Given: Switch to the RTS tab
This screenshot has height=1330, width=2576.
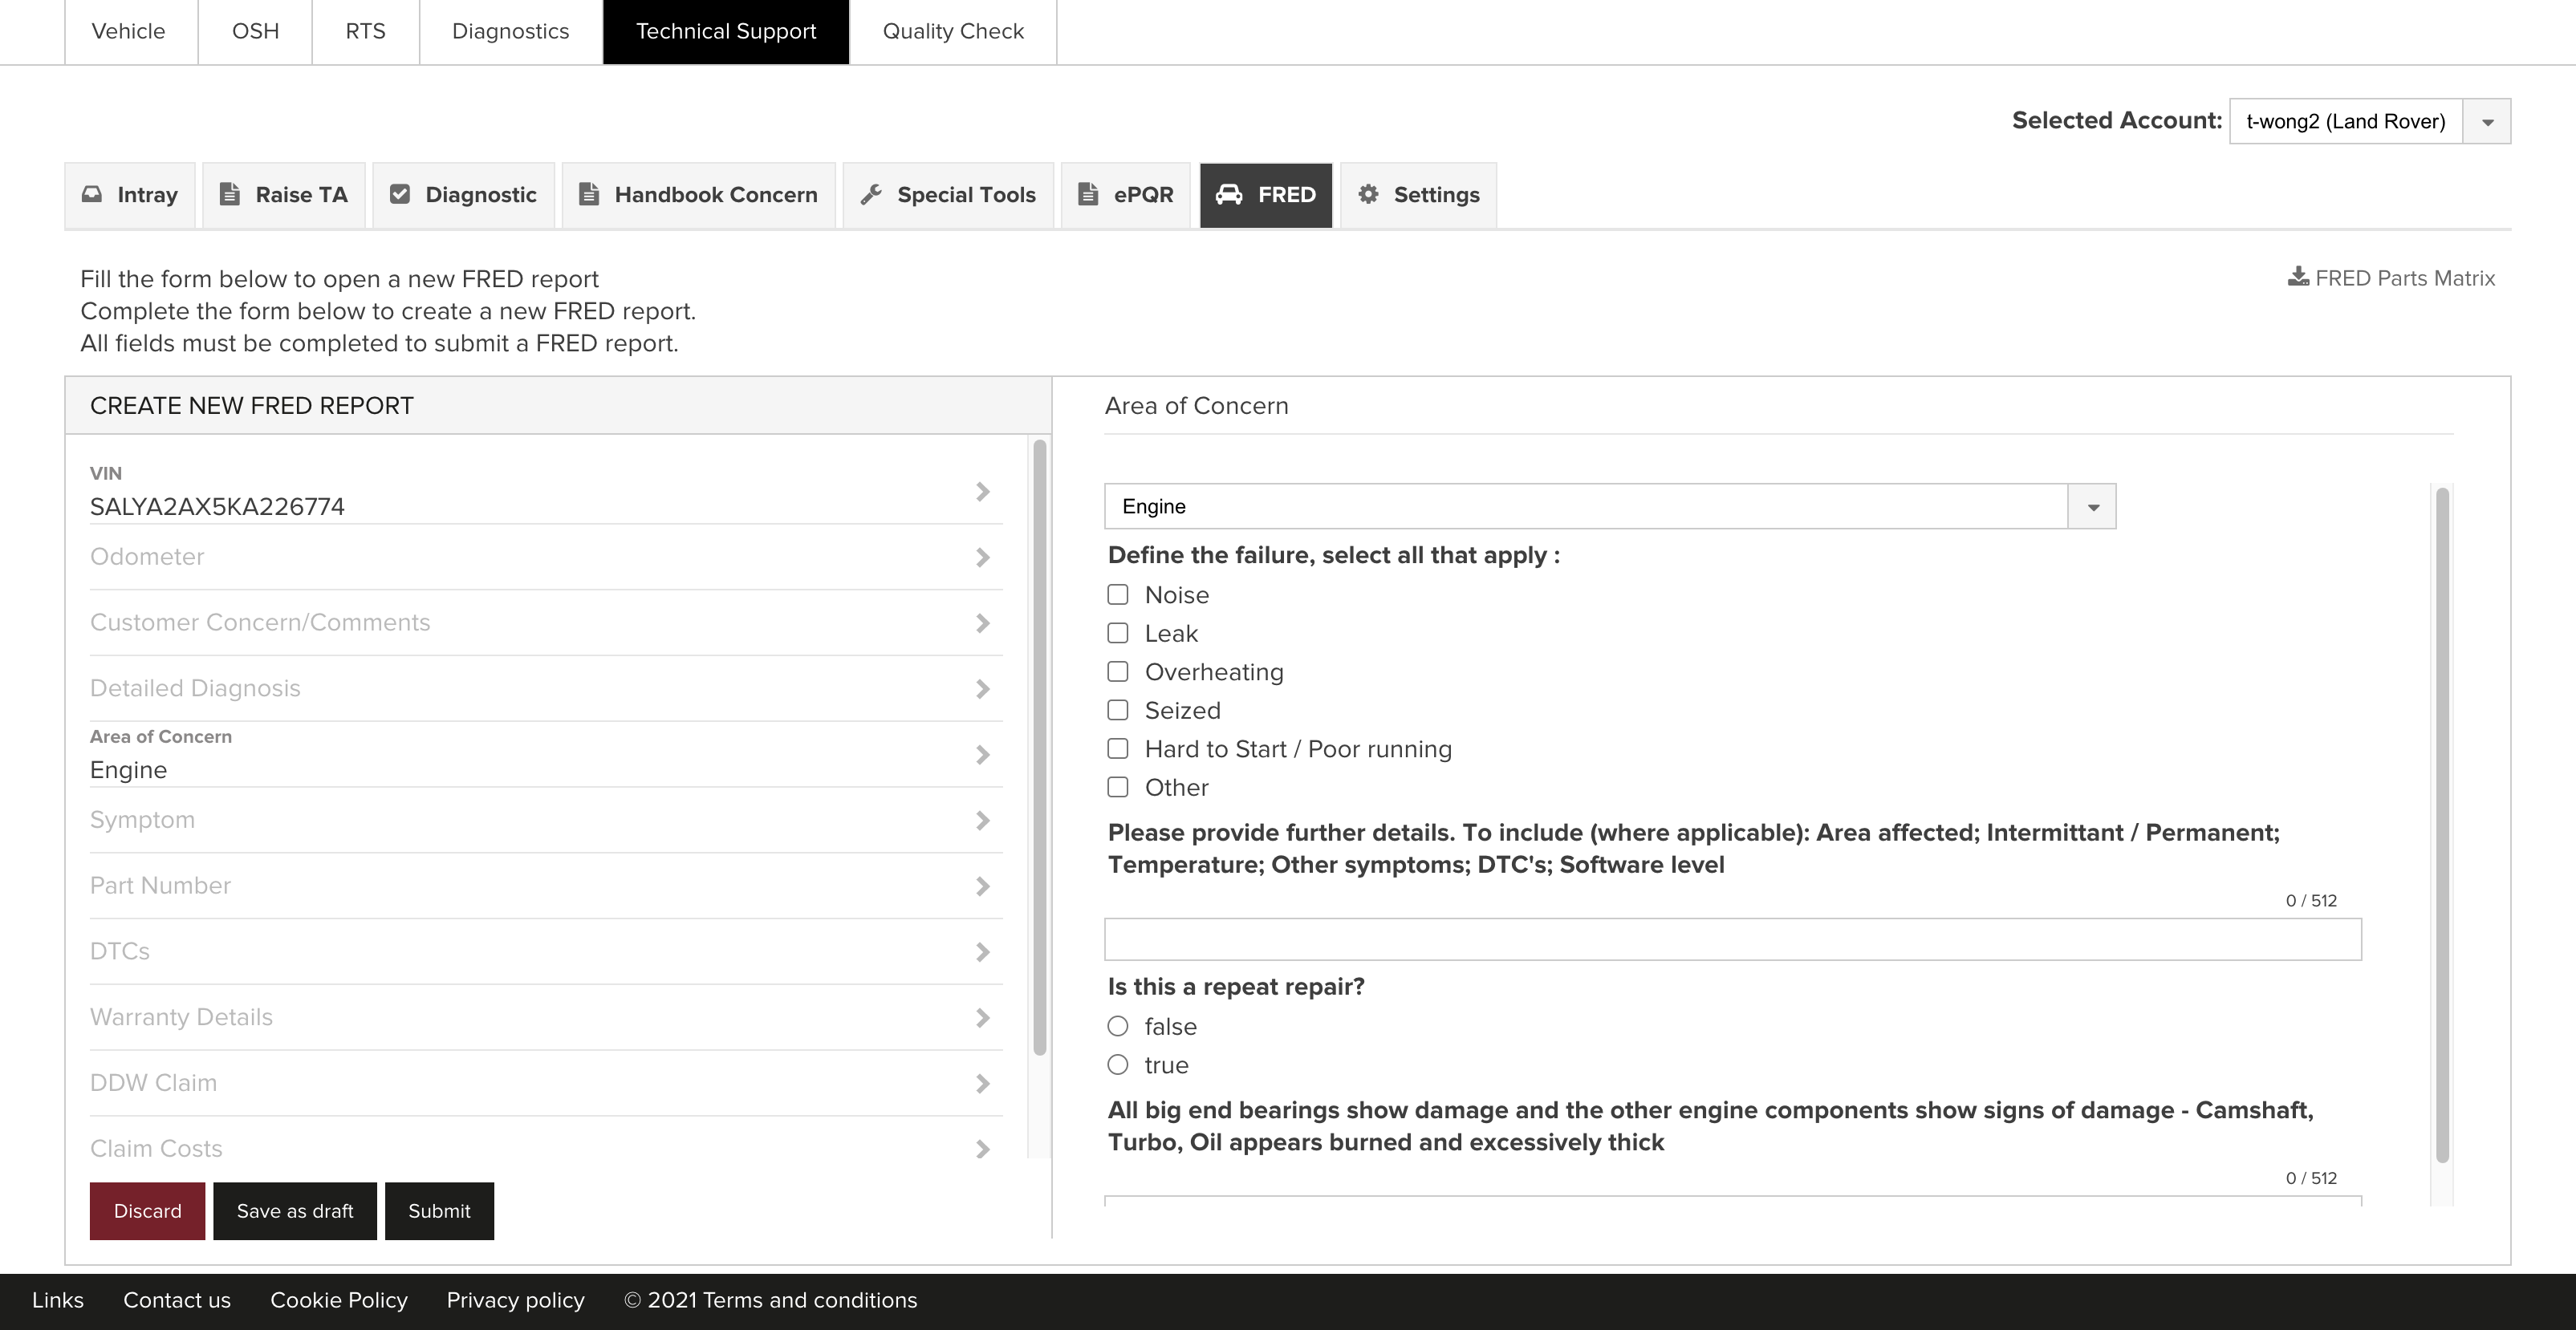Looking at the screenshot, I should click(365, 31).
